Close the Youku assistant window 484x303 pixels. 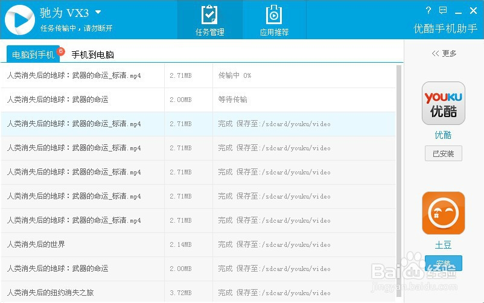coord(473,11)
